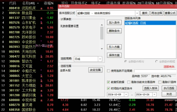177x112 pixels.
Task: Click 大宏立 stock name
Action: click(27, 76)
